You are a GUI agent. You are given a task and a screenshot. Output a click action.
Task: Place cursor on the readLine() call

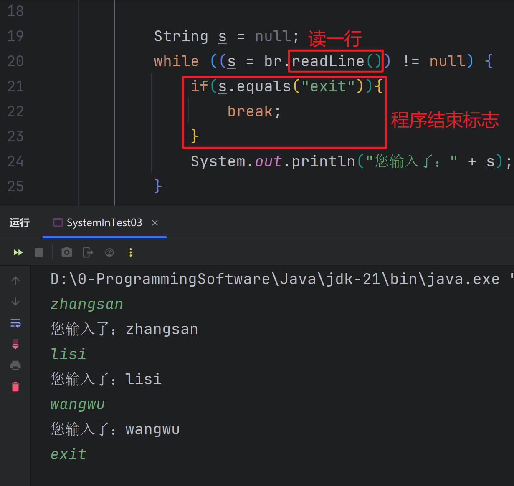[x=334, y=61]
